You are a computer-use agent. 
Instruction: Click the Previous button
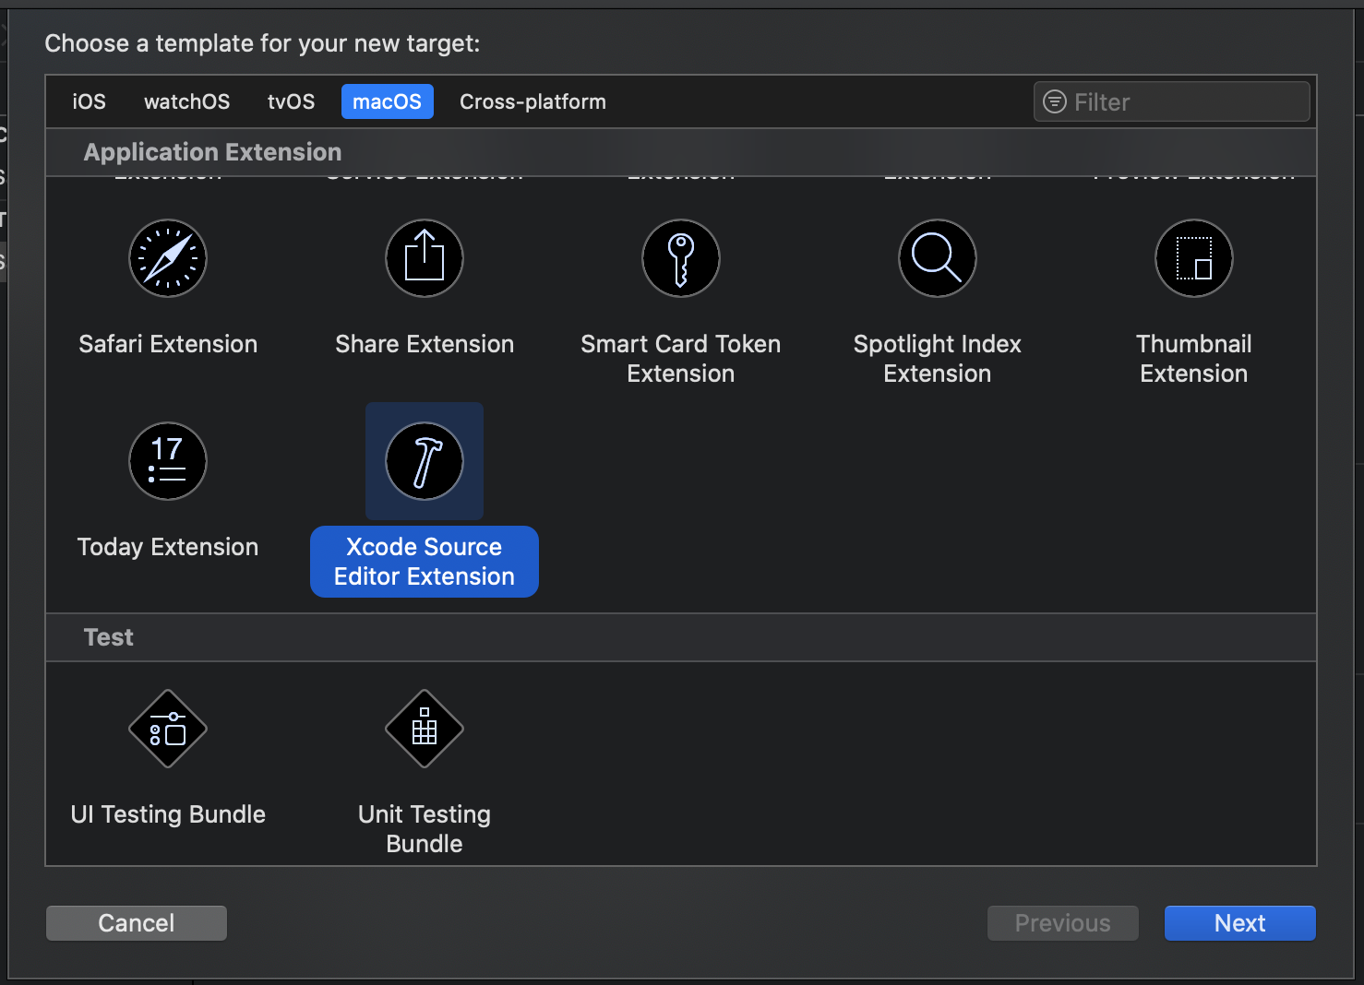tap(1063, 923)
